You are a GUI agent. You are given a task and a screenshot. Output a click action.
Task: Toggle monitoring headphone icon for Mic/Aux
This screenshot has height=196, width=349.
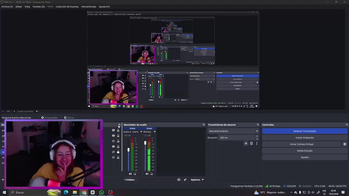click(x=151, y=174)
